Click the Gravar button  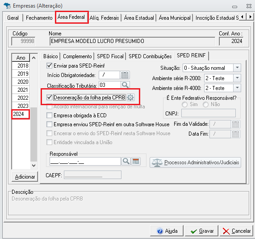(201, 230)
